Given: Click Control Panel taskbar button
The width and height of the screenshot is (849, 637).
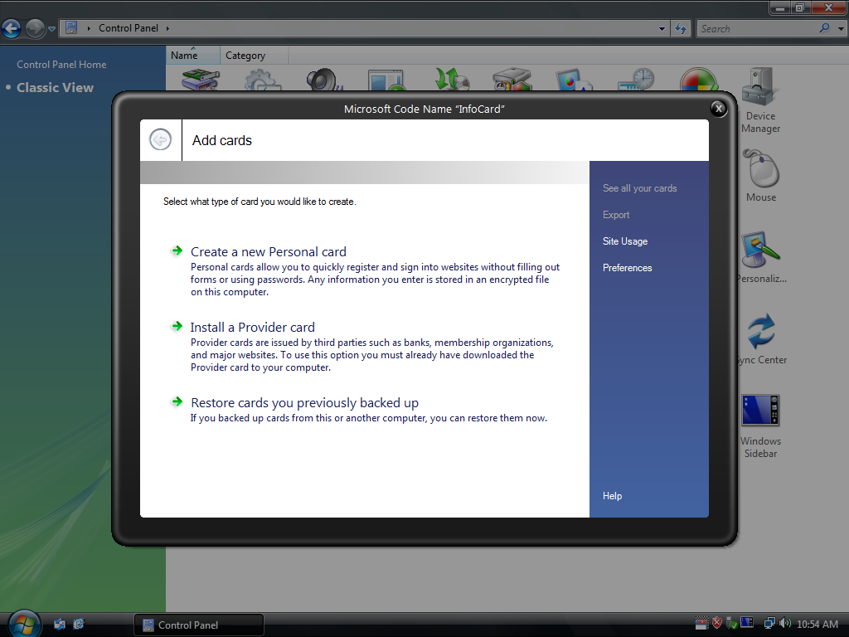Looking at the screenshot, I should point(199,625).
